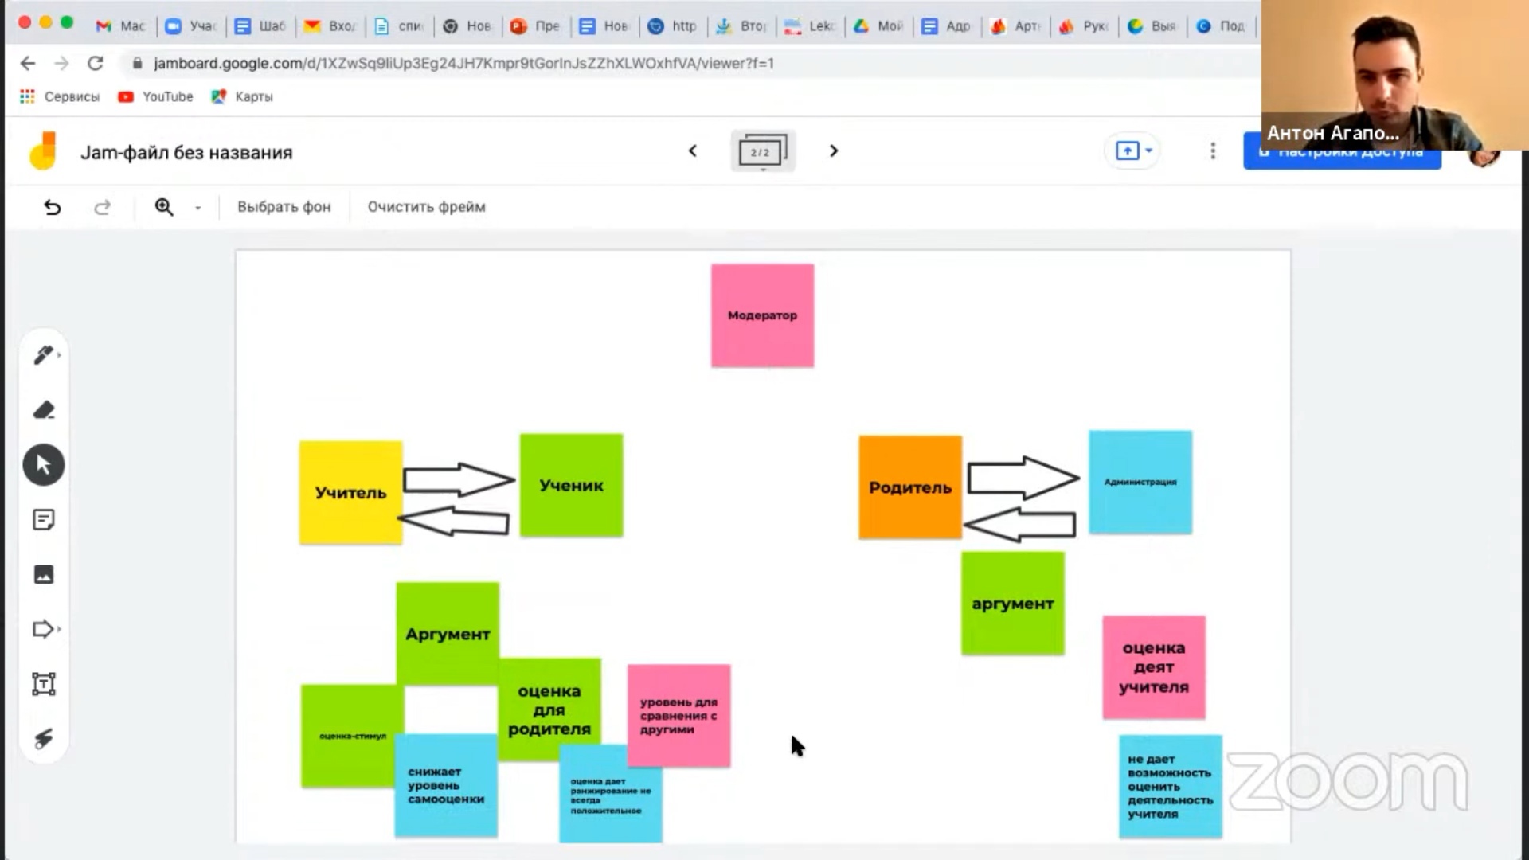Choose the Shape tool
Viewport: 1529px width, 860px height.
point(44,629)
